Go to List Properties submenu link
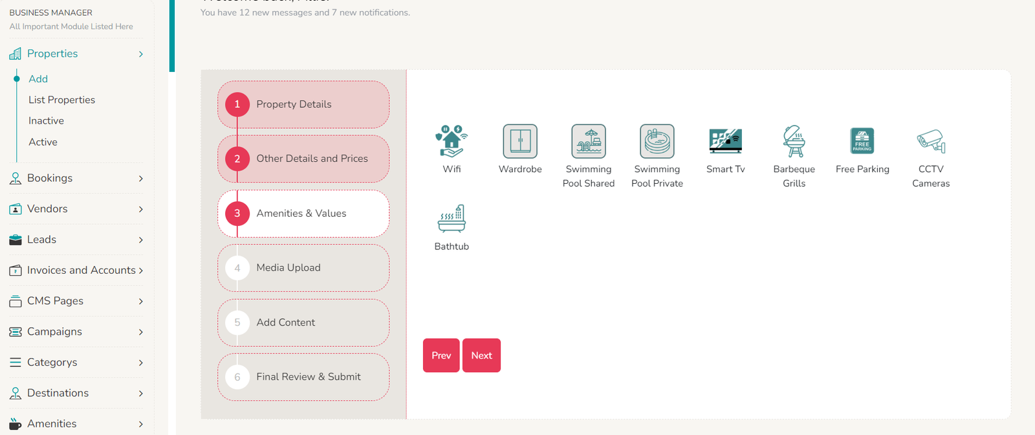Viewport: 1035px width, 435px height. (61, 100)
